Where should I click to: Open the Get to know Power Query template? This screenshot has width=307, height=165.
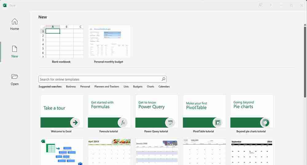coord(157,111)
